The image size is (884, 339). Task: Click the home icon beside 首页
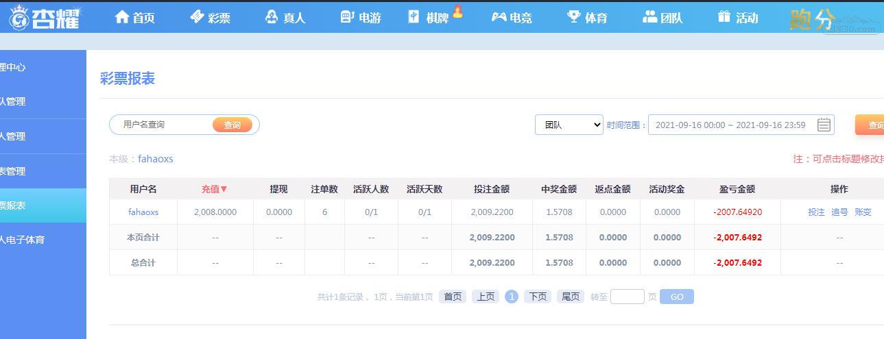click(x=122, y=17)
